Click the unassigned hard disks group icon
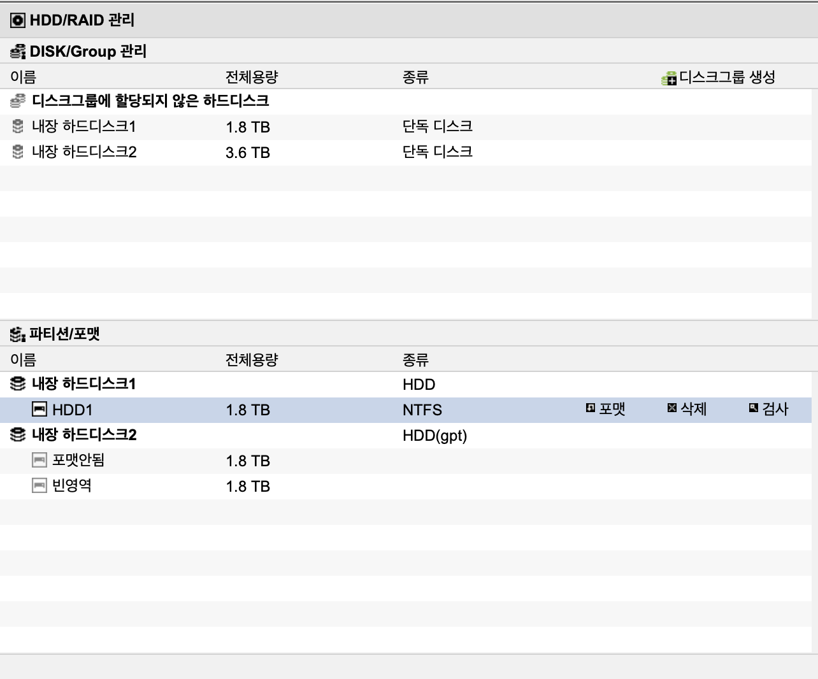The width and height of the screenshot is (818, 679). tap(18, 101)
